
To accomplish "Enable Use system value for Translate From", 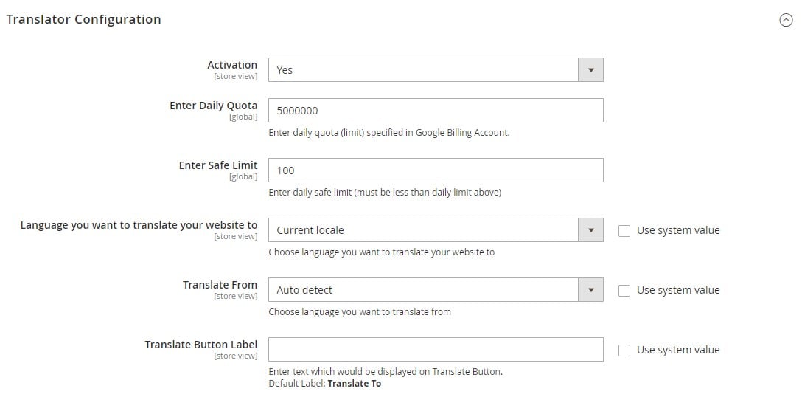I will (624, 291).
